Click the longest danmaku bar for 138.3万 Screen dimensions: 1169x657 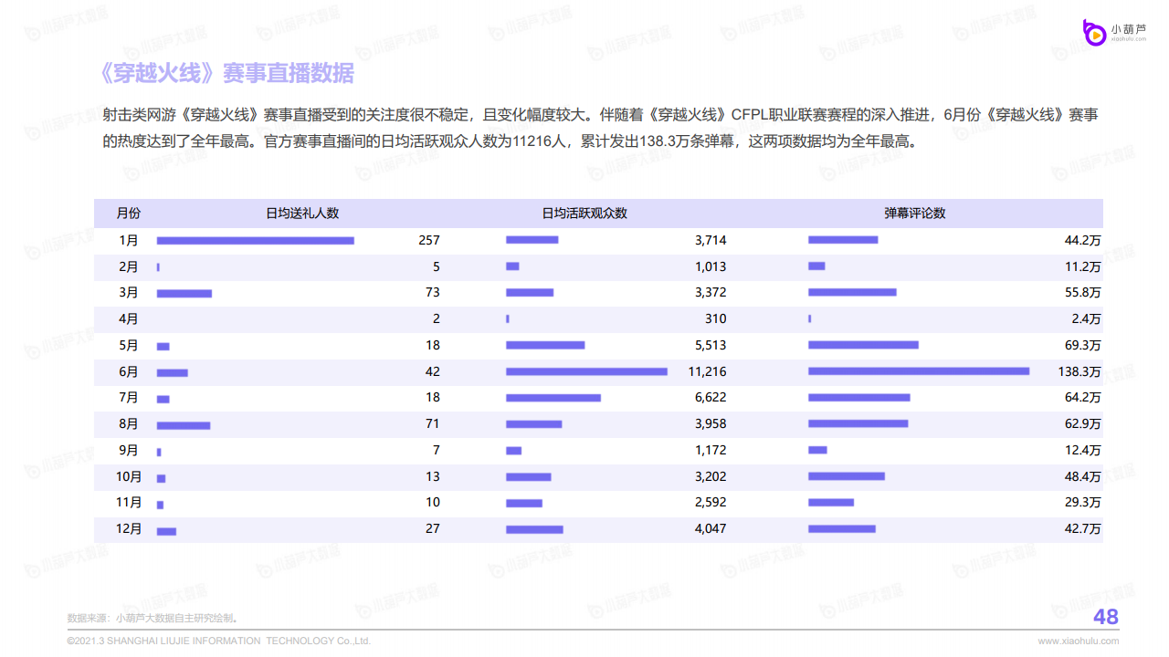(x=918, y=371)
